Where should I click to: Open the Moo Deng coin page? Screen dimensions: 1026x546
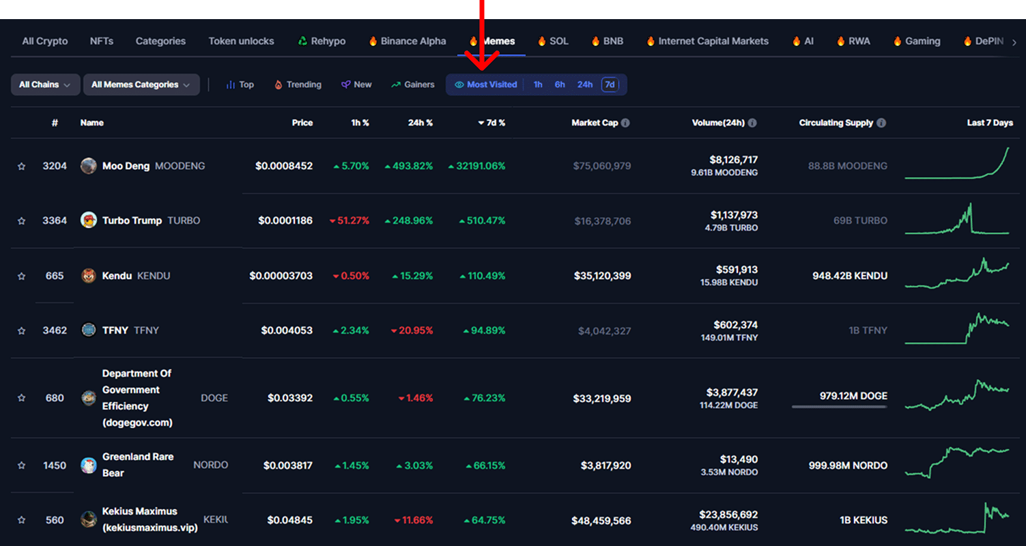pos(126,166)
